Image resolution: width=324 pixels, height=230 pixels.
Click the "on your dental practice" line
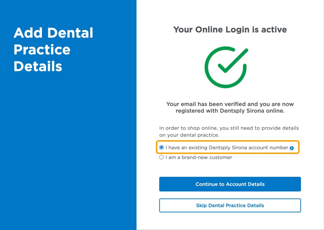(x=189, y=135)
